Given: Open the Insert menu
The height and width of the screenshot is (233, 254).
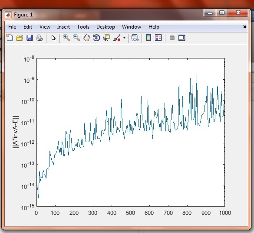Looking at the screenshot, I should 63,27.
